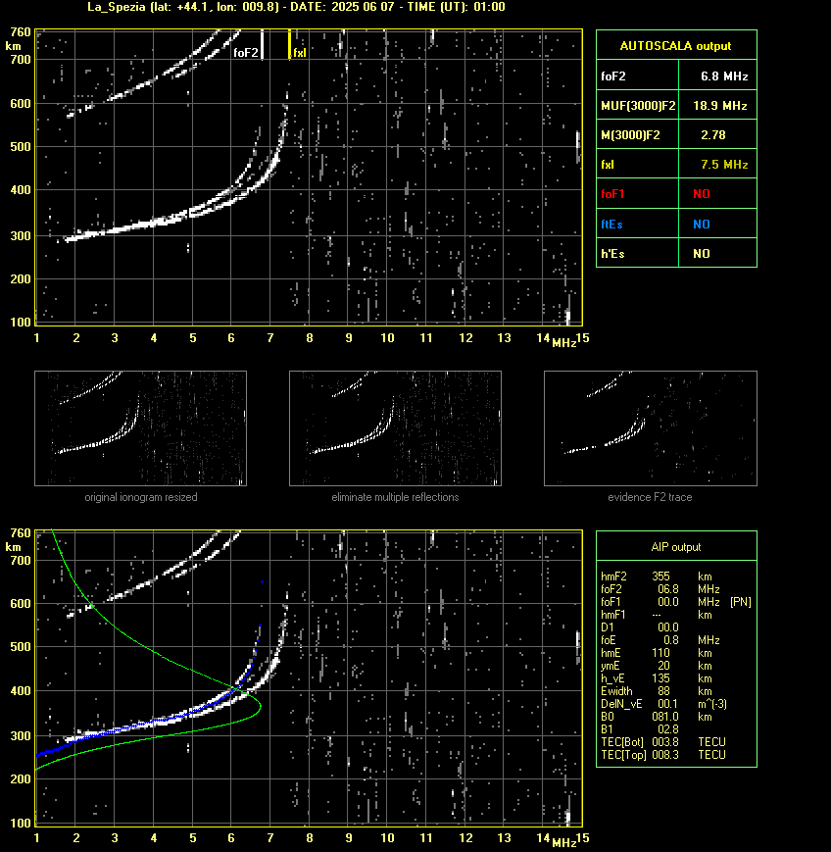Click the AIP foF2 value '06.8'
The height and width of the screenshot is (852, 831).
(x=668, y=589)
